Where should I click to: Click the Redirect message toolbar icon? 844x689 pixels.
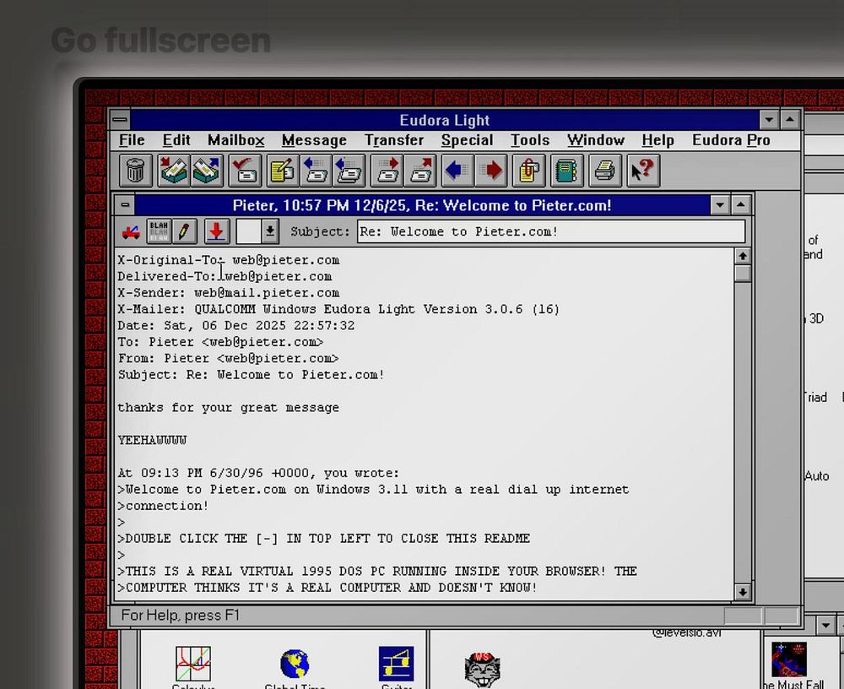(x=420, y=171)
